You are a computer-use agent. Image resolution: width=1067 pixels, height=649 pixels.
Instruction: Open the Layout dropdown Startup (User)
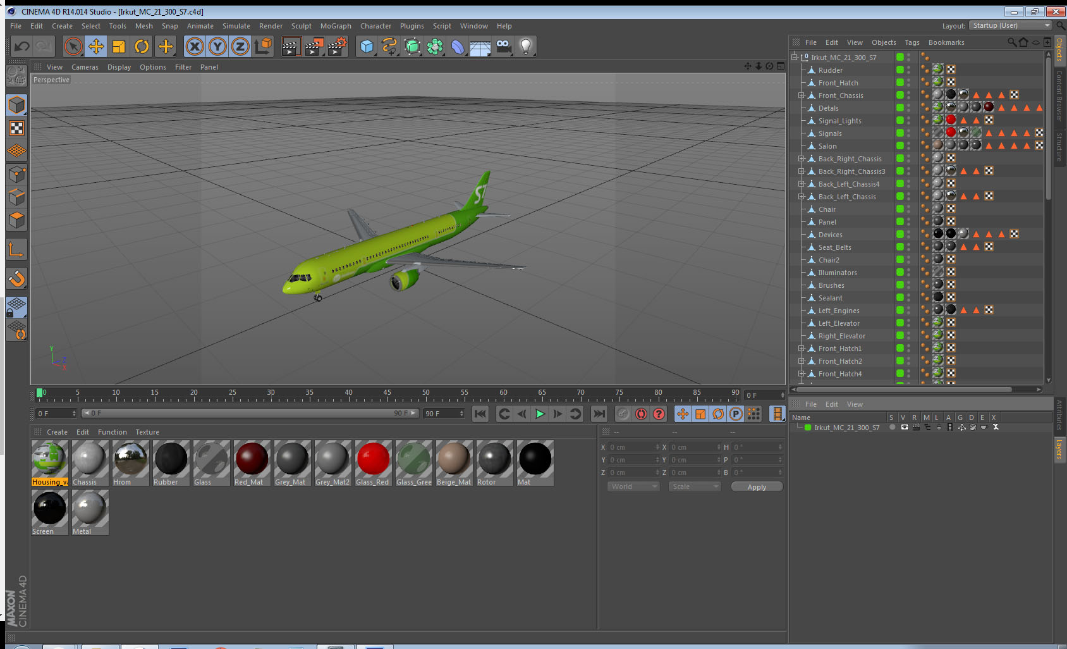pyautogui.click(x=1011, y=25)
